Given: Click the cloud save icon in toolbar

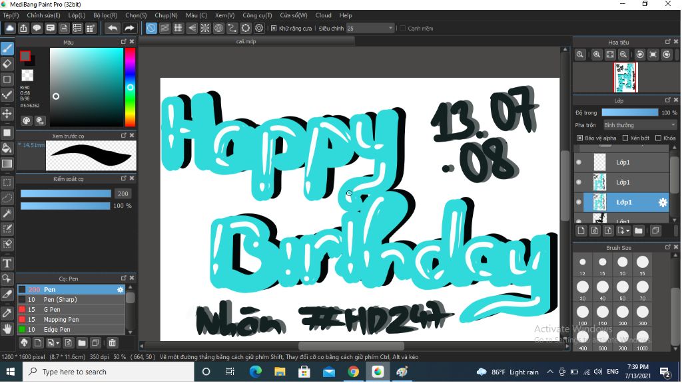Looking at the screenshot, I should pos(9,28).
